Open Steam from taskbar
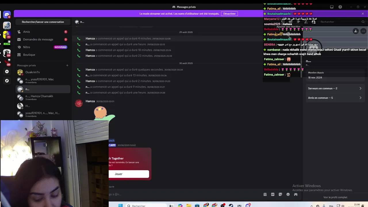This screenshot has width=368, height=207. (231, 206)
